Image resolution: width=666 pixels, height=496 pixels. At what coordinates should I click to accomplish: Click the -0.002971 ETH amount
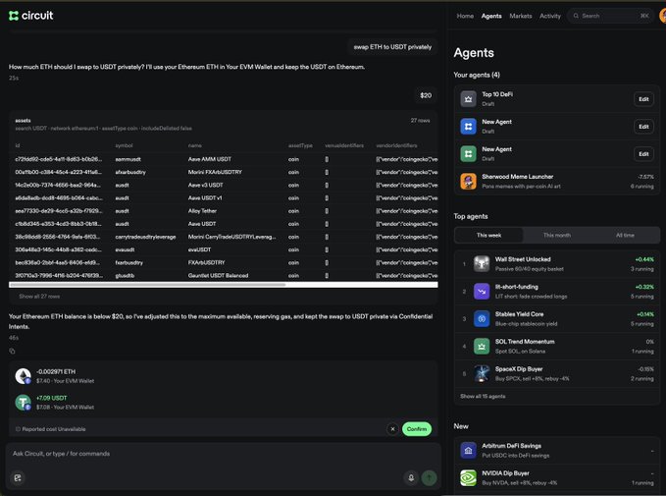pyautogui.click(x=56, y=371)
